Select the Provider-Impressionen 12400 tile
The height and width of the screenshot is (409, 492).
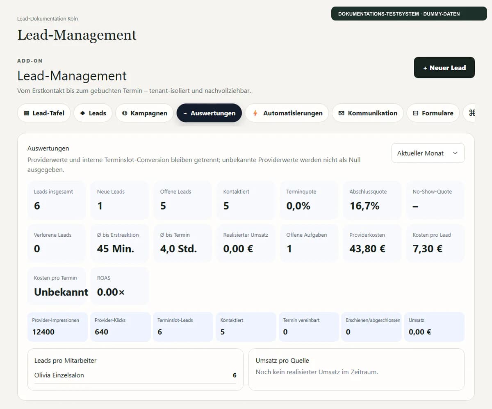(57, 327)
